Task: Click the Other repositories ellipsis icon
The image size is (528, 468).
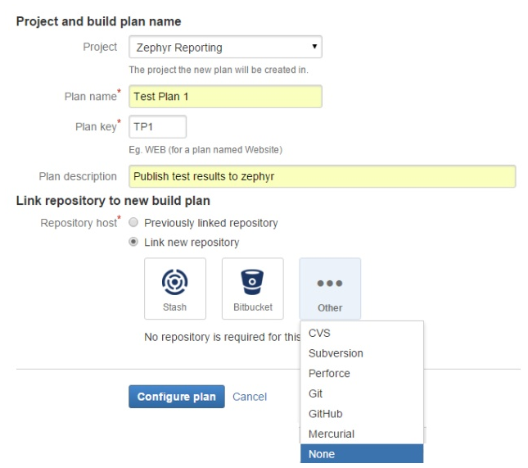Action: (330, 283)
